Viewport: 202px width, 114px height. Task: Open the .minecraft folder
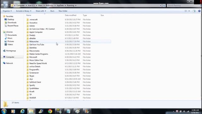33,20
